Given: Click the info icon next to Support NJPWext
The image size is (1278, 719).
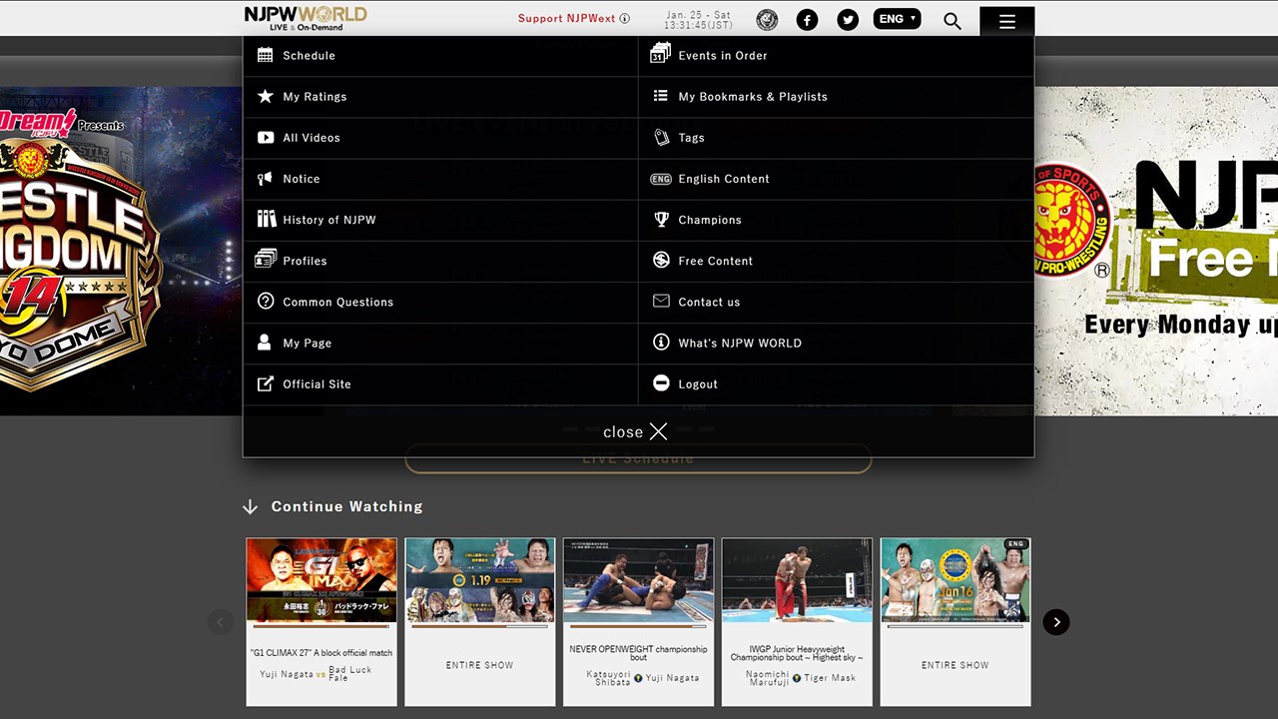Looking at the screenshot, I should (x=625, y=18).
